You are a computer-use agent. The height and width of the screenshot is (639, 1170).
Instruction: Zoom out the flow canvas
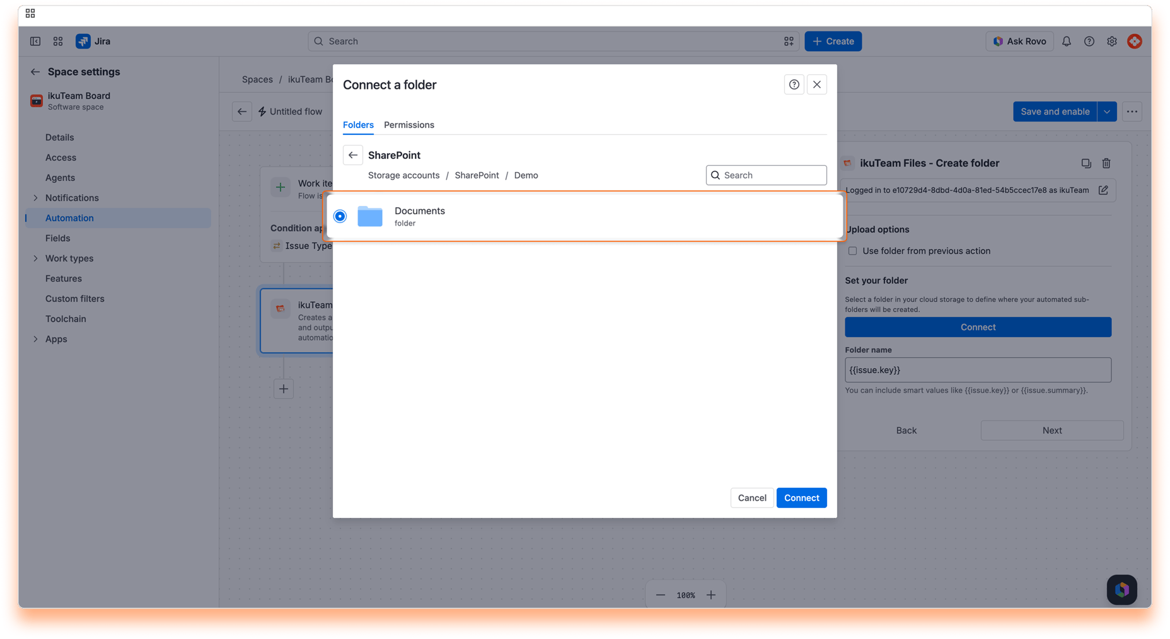(661, 595)
